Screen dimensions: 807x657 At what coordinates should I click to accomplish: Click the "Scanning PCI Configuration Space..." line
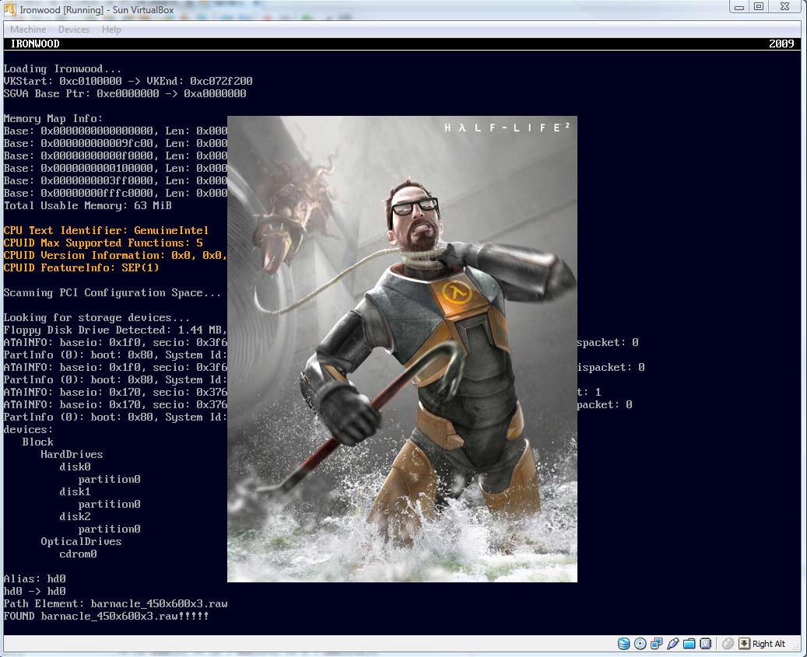112,292
